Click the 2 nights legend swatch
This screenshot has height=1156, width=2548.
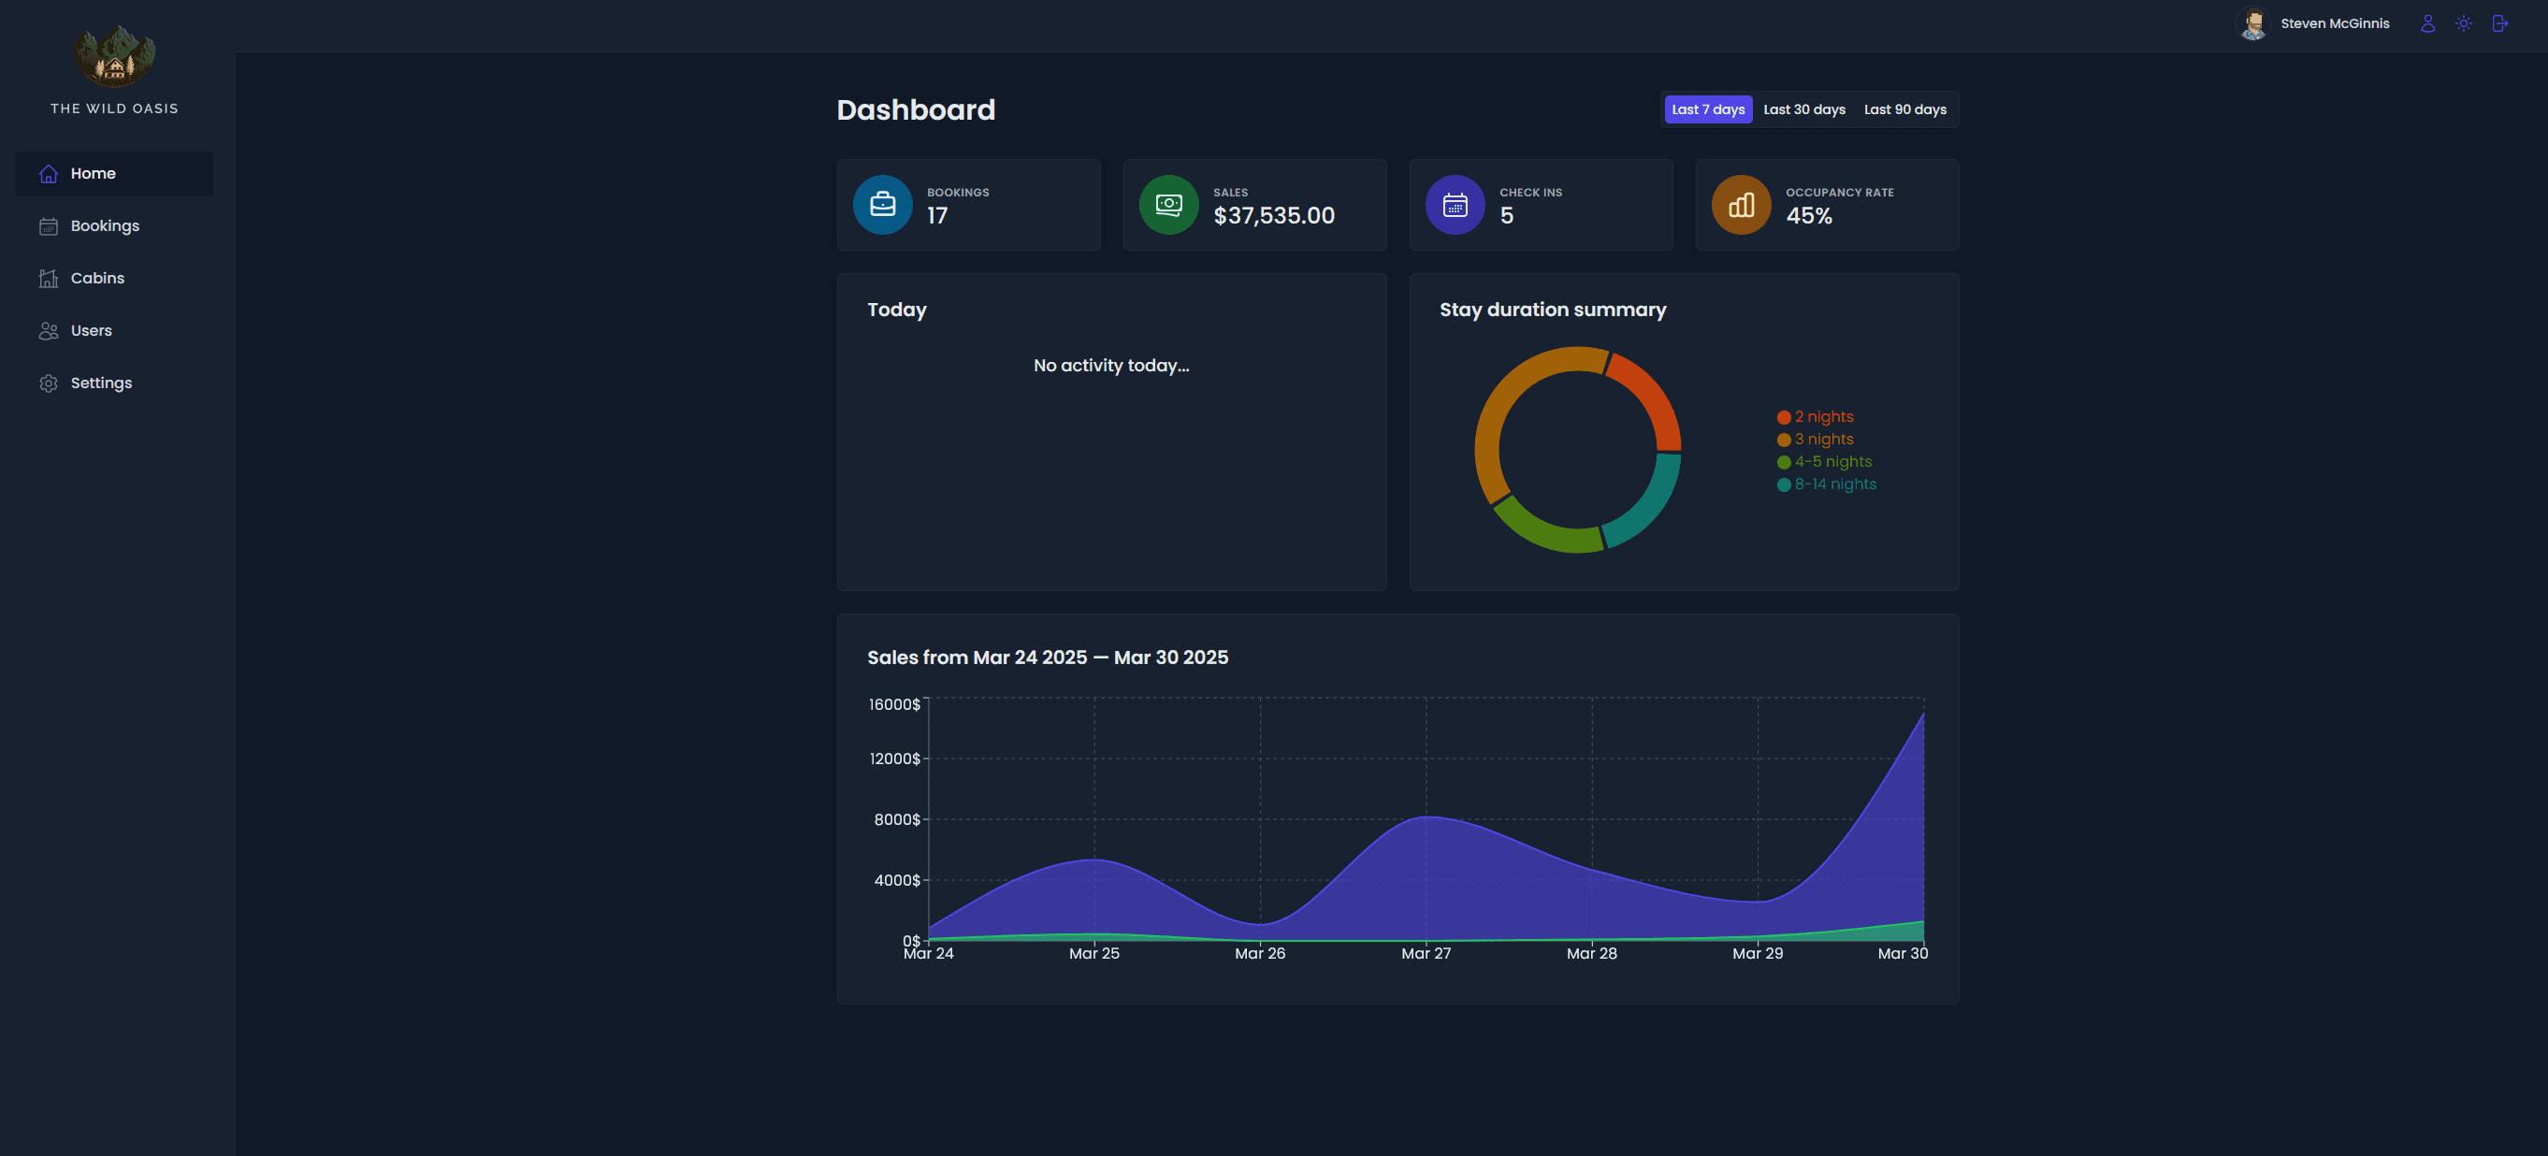click(1784, 417)
